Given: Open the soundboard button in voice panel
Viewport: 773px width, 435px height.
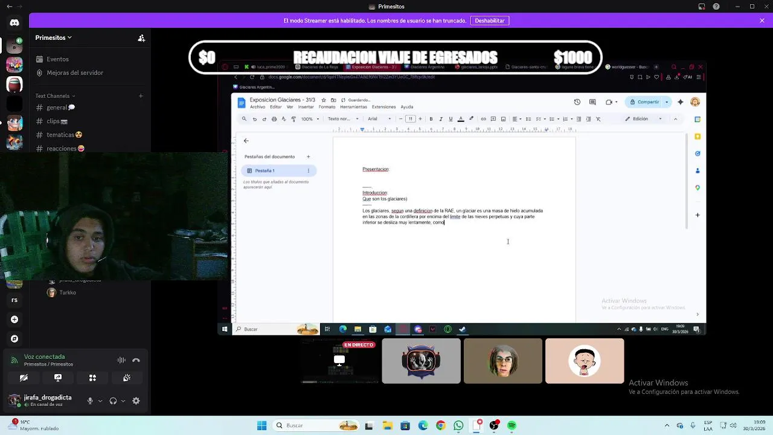Looking at the screenshot, I should click(x=127, y=378).
